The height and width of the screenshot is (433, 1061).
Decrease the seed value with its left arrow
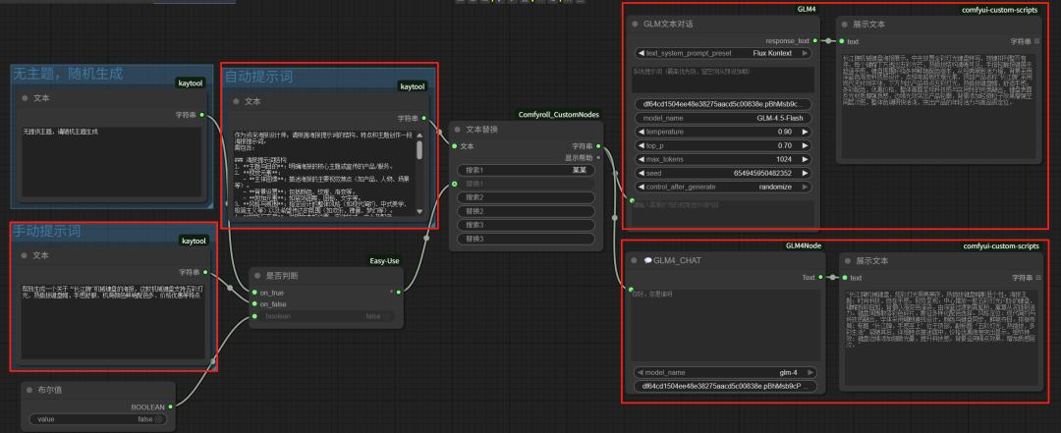(x=641, y=173)
